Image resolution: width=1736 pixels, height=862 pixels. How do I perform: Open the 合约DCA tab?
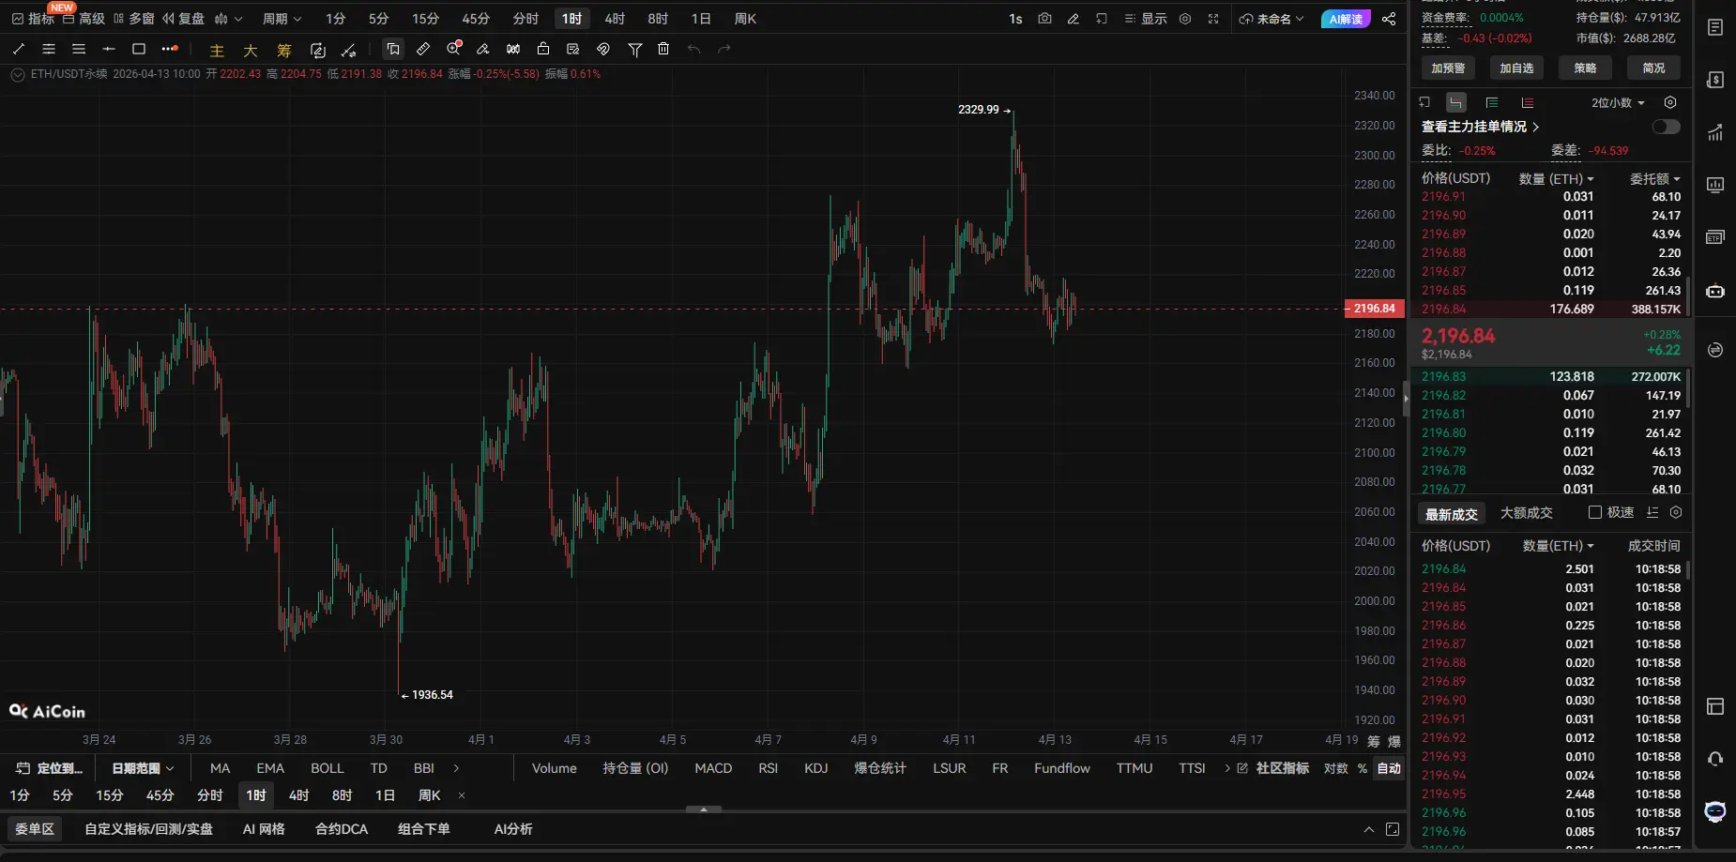coord(342,829)
